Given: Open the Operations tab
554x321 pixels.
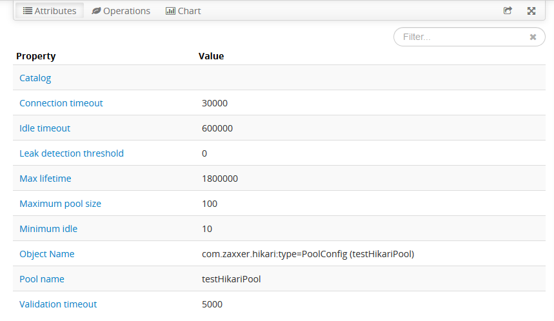Looking at the screenshot, I should click(121, 11).
